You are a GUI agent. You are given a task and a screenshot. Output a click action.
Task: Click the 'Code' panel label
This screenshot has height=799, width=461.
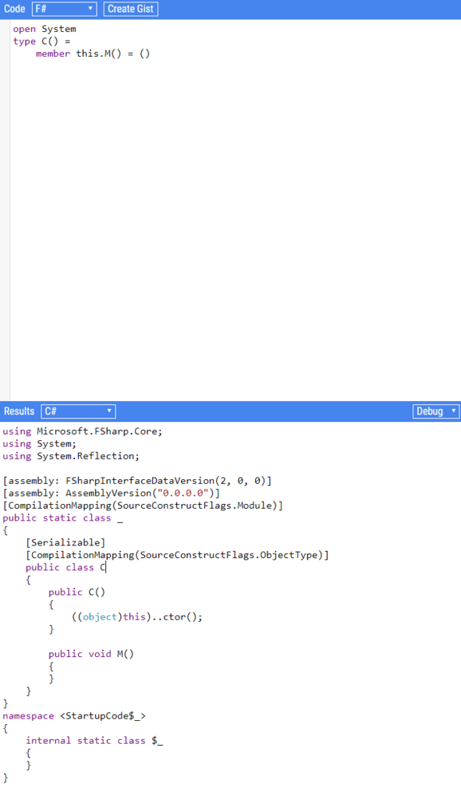15,9
